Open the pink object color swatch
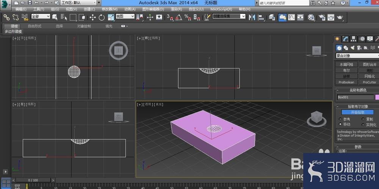 click(377, 97)
